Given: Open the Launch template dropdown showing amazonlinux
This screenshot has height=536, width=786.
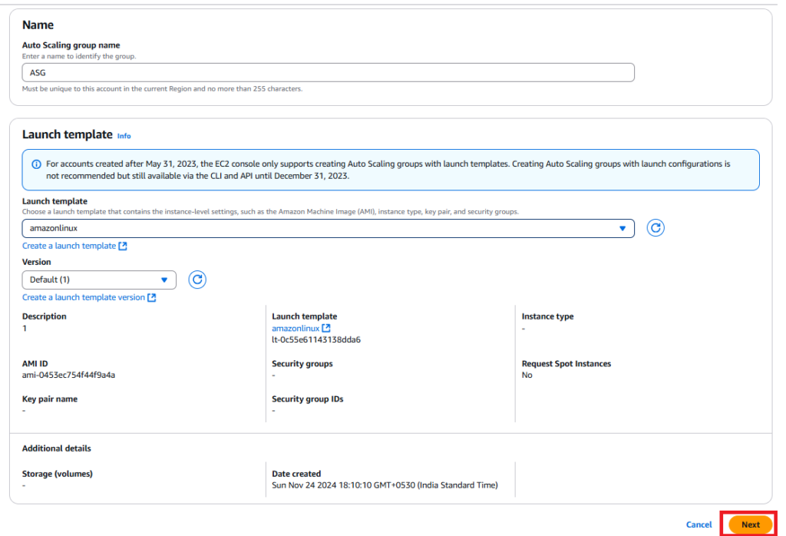Looking at the screenshot, I should [328, 228].
